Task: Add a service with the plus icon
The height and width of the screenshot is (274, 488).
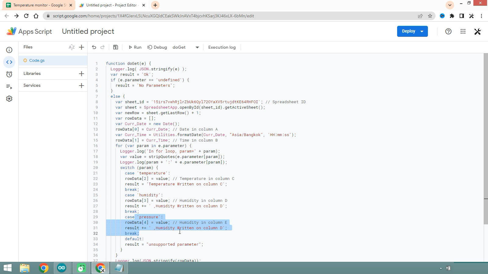Action: coord(81,86)
